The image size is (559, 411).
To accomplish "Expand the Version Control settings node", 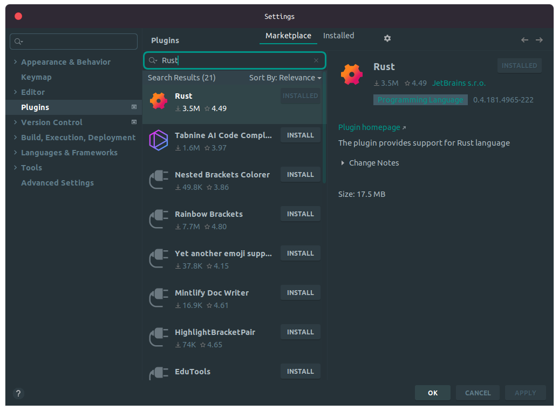I will pyautogui.click(x=15, y=122).
